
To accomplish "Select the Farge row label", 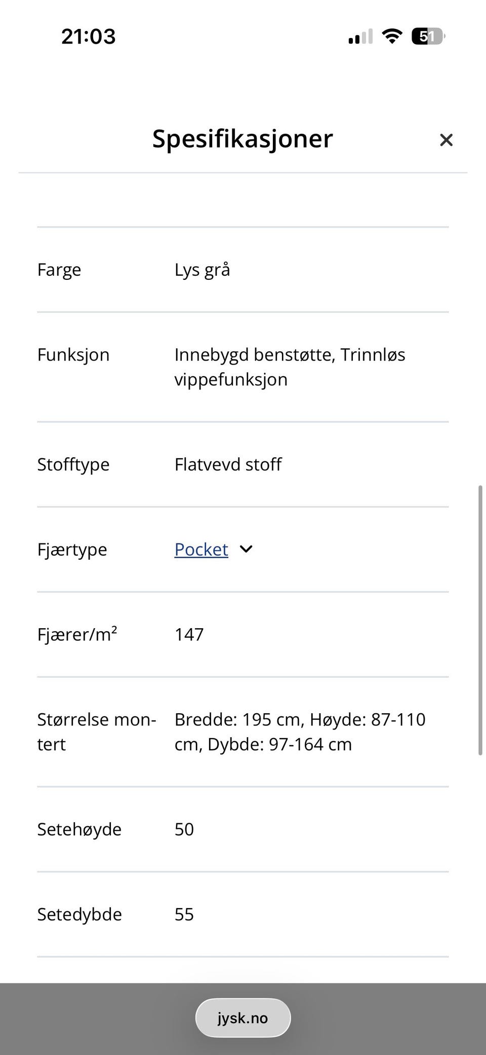I will pyautogui.click(x=59, y=270).
